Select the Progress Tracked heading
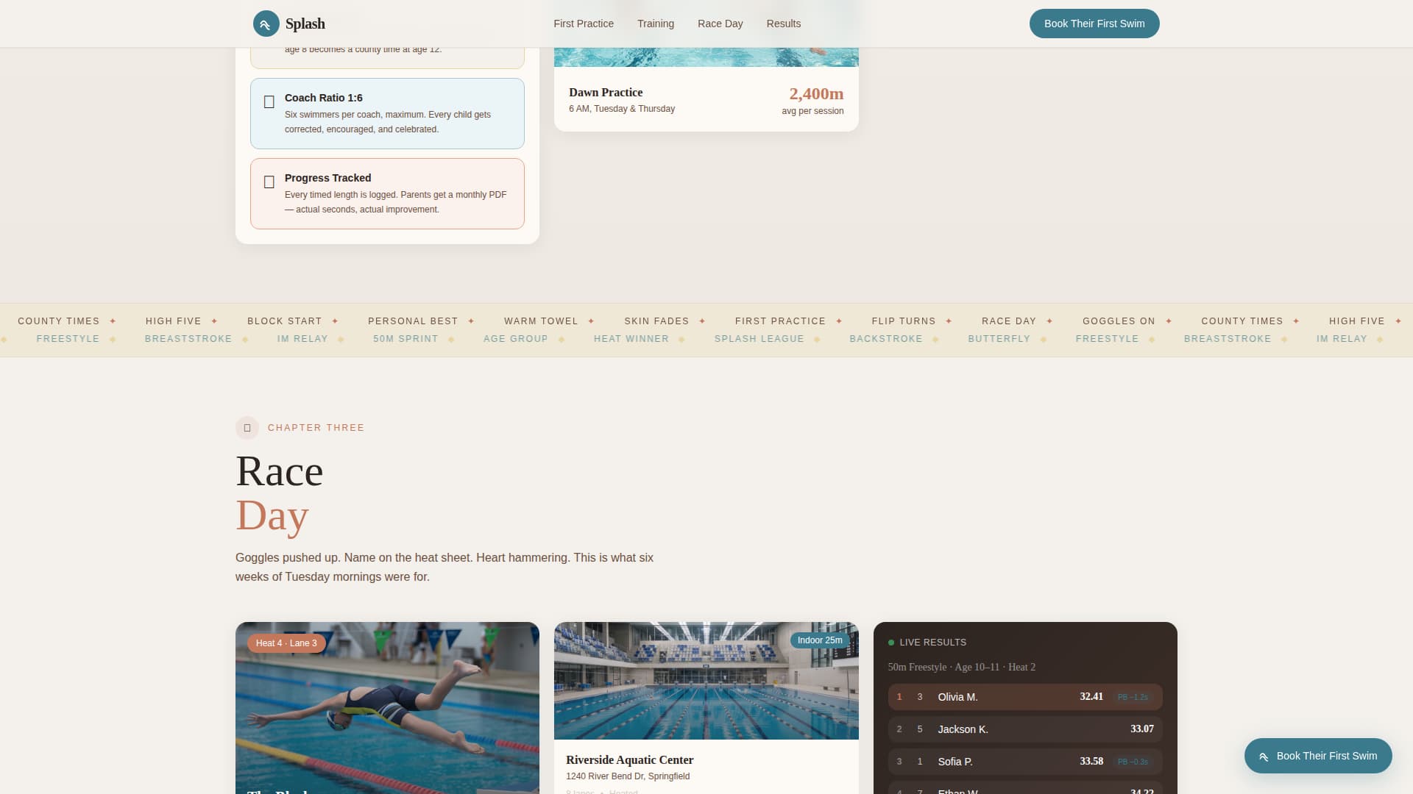Screen dimensions: 1413x794 click(328, 178)
